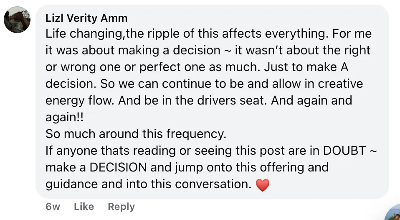This screenshot has width=400, height=220.
Task: Click the line "So much around this frequency."
Action: [x=136, y=134]
